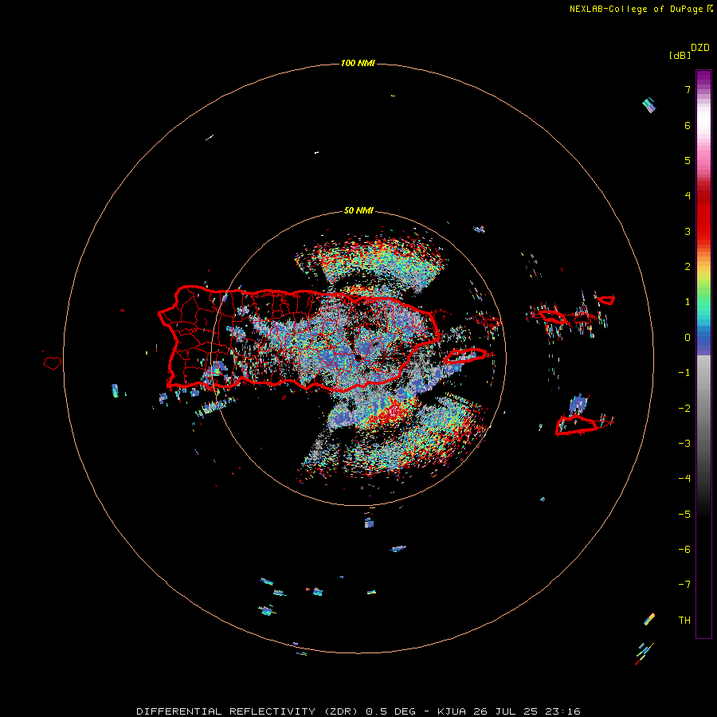The image size is (717, 717).
Task: Click the small Mona Island outline west of Puerto Rico
Action: pos(52,363)
